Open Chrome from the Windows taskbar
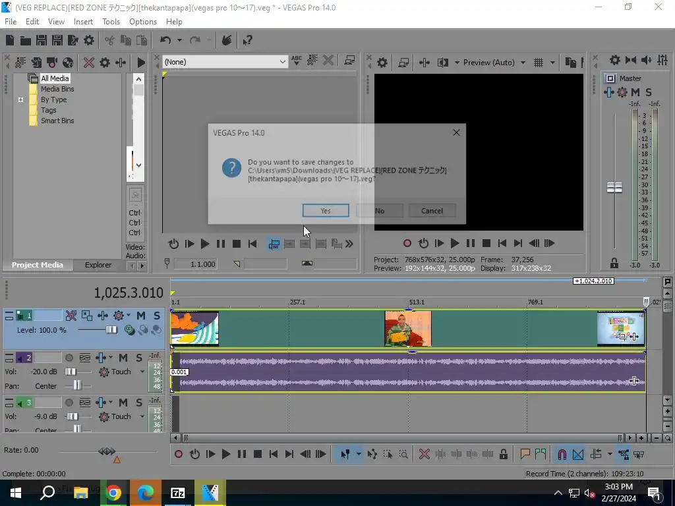The width and height of the screenshot is (675, 506). click(x=113, y=493)
